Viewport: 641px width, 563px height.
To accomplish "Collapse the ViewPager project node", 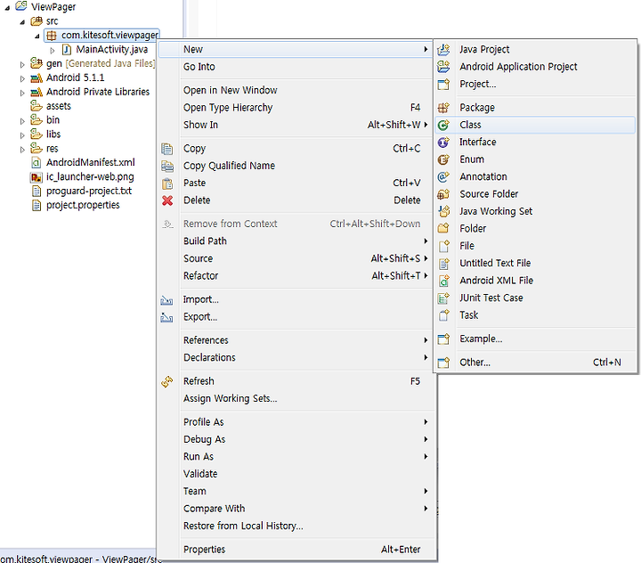I will point(7,8).
